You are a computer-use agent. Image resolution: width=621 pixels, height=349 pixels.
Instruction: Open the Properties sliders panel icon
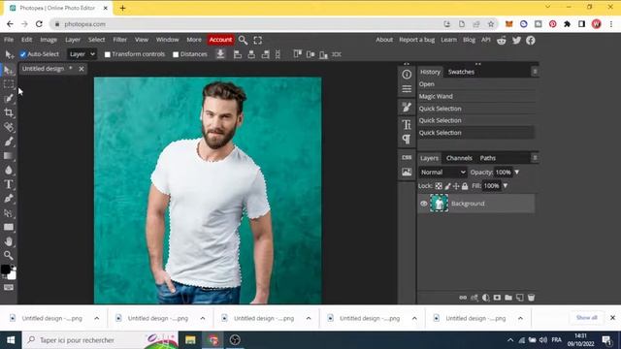click(x=407, y=88)
